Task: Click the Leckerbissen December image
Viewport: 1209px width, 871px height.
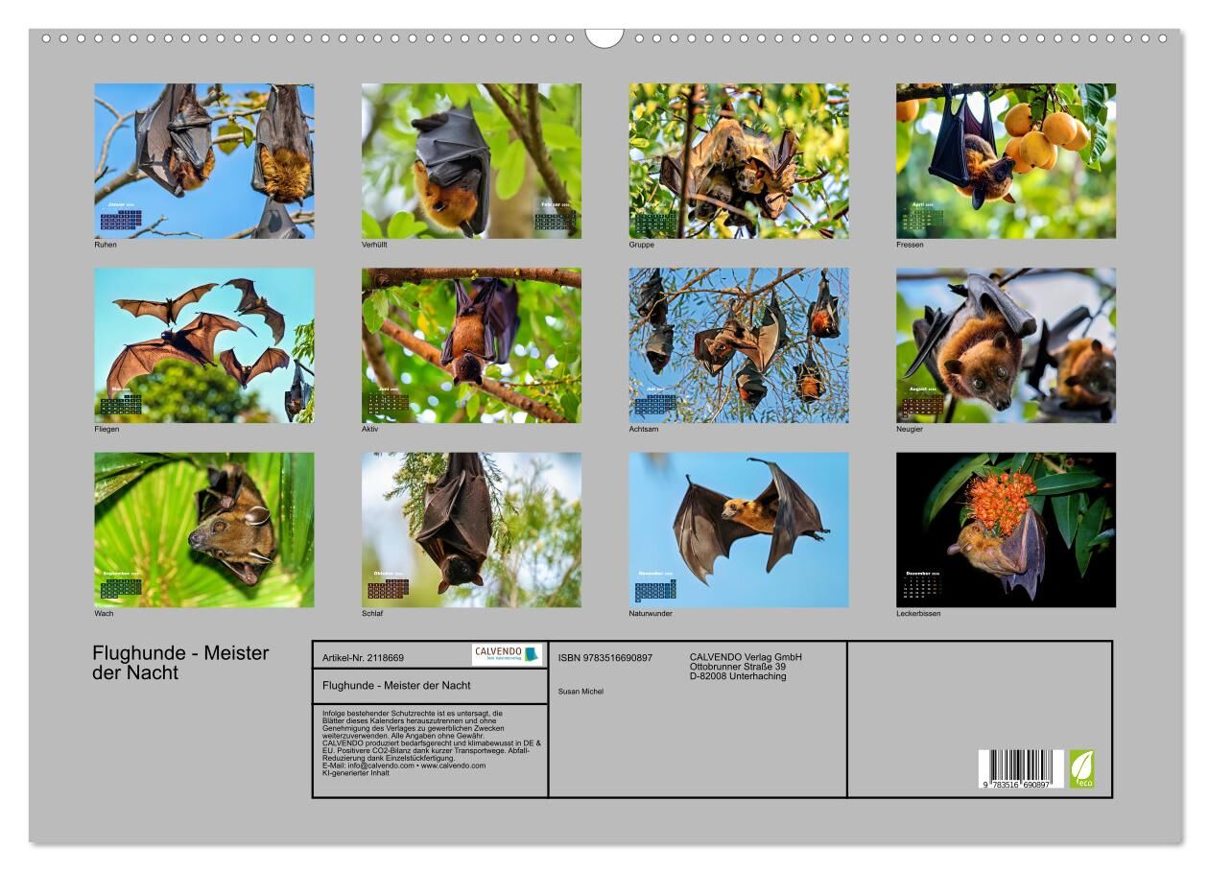Action: click(x=1006, y=530)
